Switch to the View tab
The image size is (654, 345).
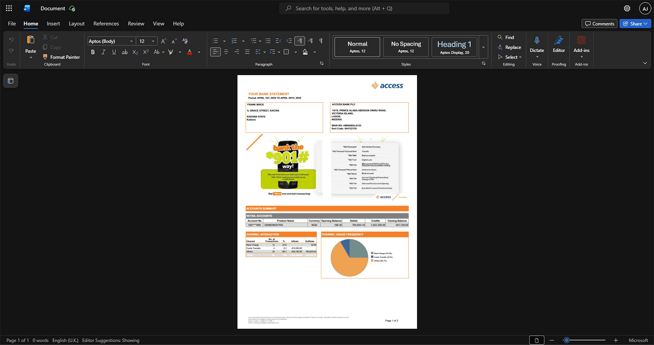pyautogui.click(x=158, y=23)
